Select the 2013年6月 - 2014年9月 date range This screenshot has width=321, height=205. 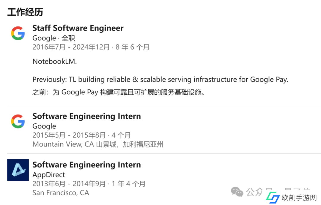point(89,184)
